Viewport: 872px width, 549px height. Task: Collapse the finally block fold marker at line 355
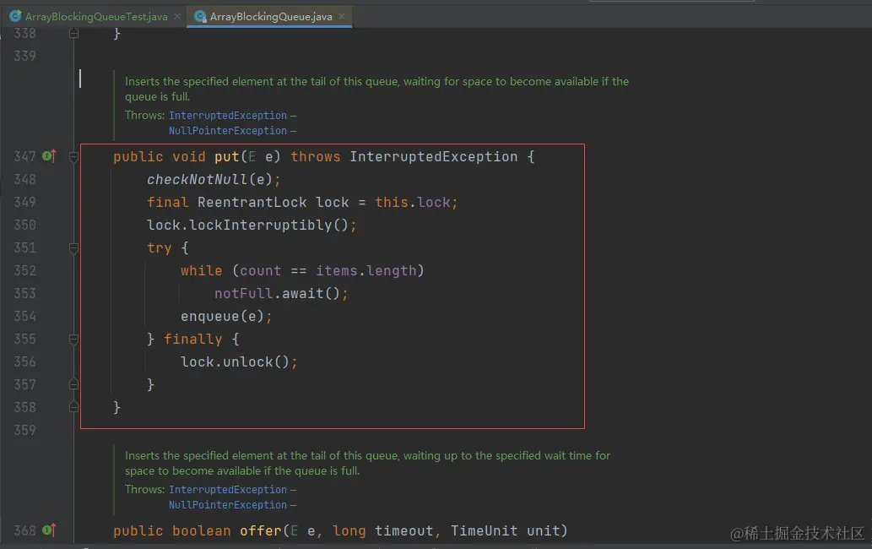(x=73, y=340)
